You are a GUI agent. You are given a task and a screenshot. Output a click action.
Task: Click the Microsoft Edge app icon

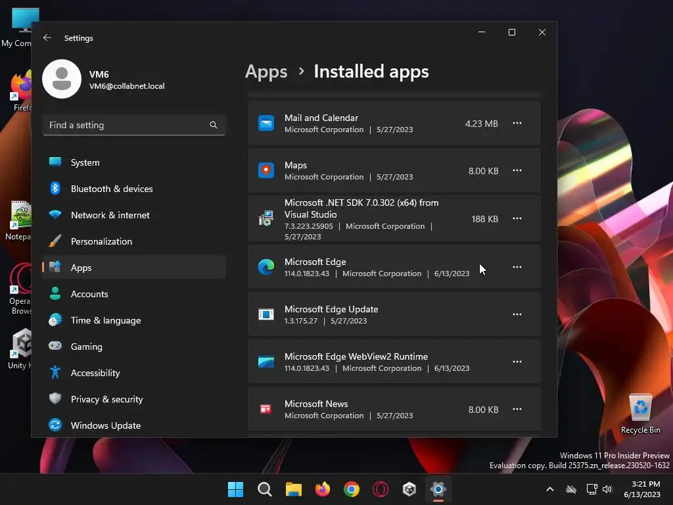coord(266,267)
